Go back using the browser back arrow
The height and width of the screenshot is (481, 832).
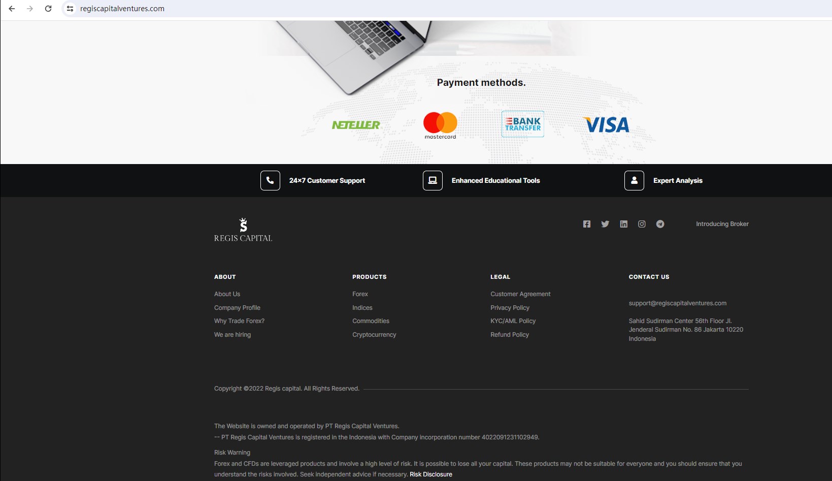12,9
